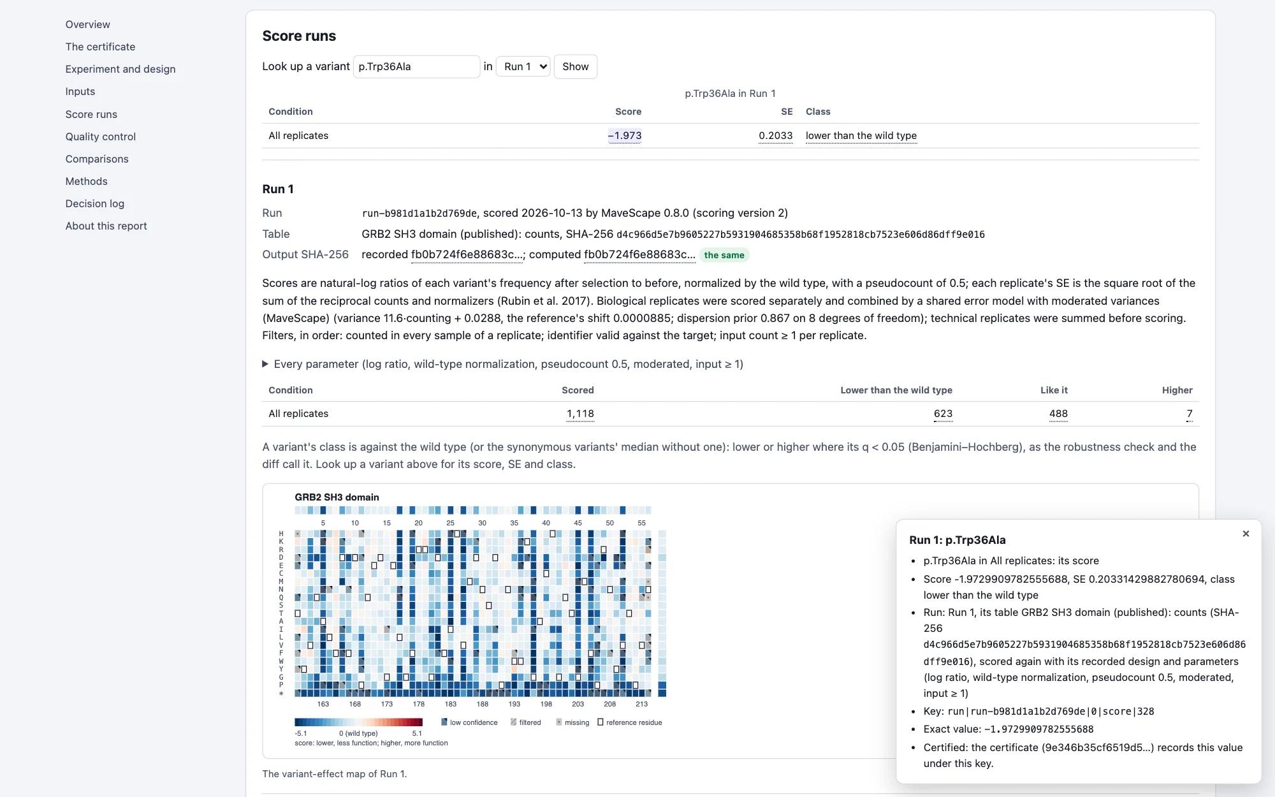Open Quality control section
Viewport: 1275px width, 797px height.
pos(100,136)
